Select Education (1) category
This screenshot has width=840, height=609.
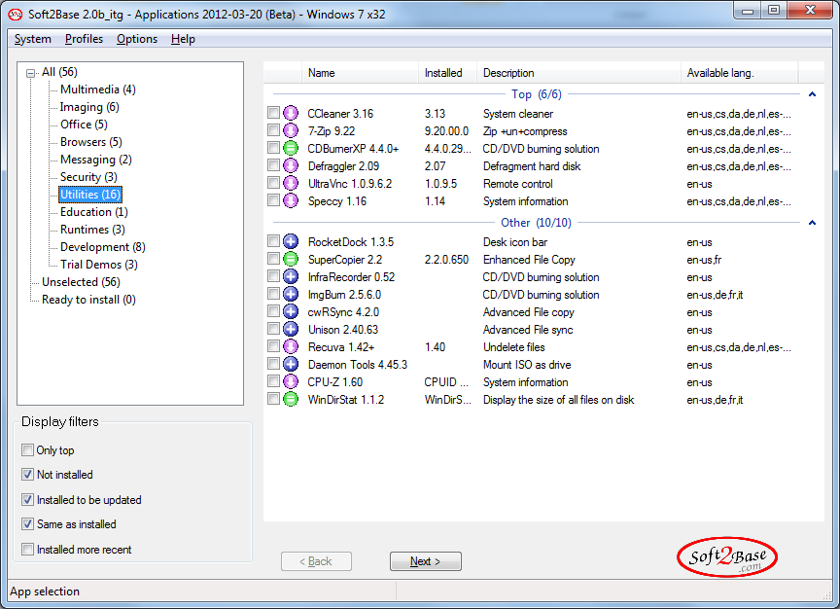93,212
